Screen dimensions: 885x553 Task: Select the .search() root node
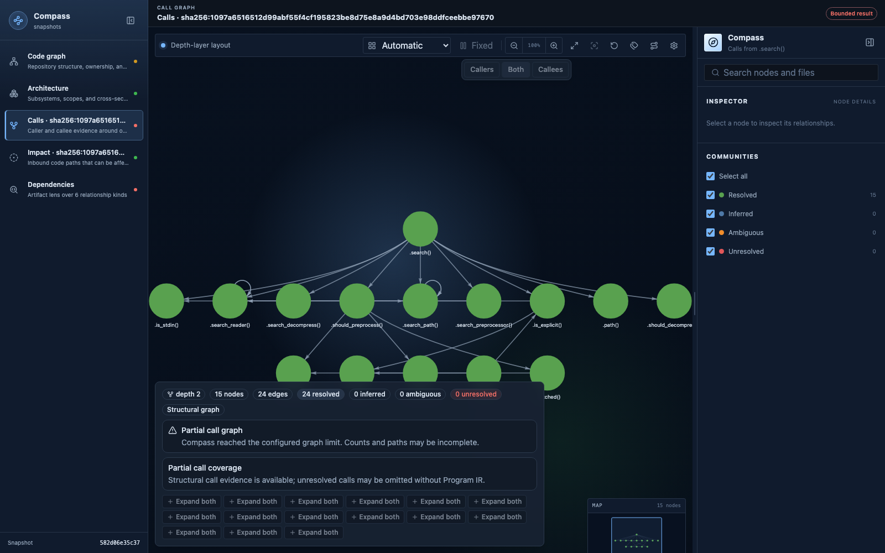[420, 229]
